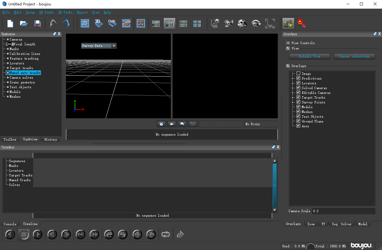Uncheck the Locators overlay checkbox

298,83
